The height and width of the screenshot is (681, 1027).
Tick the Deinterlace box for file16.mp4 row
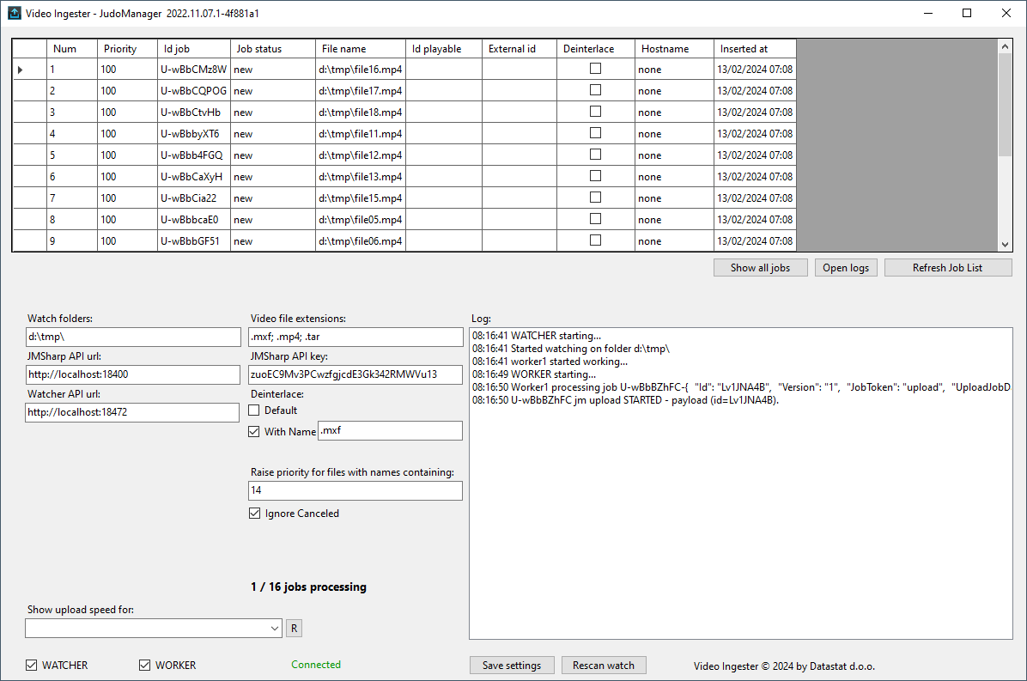coord(595,69)
